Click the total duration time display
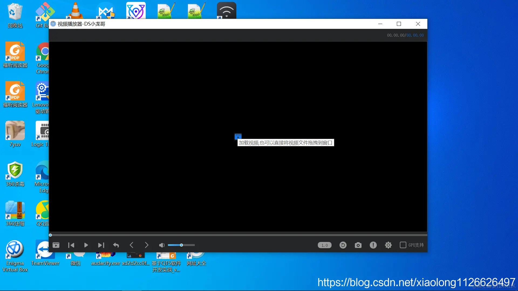Screen dimensions: 518x291 pyautogui.click(x=415, y=35)
